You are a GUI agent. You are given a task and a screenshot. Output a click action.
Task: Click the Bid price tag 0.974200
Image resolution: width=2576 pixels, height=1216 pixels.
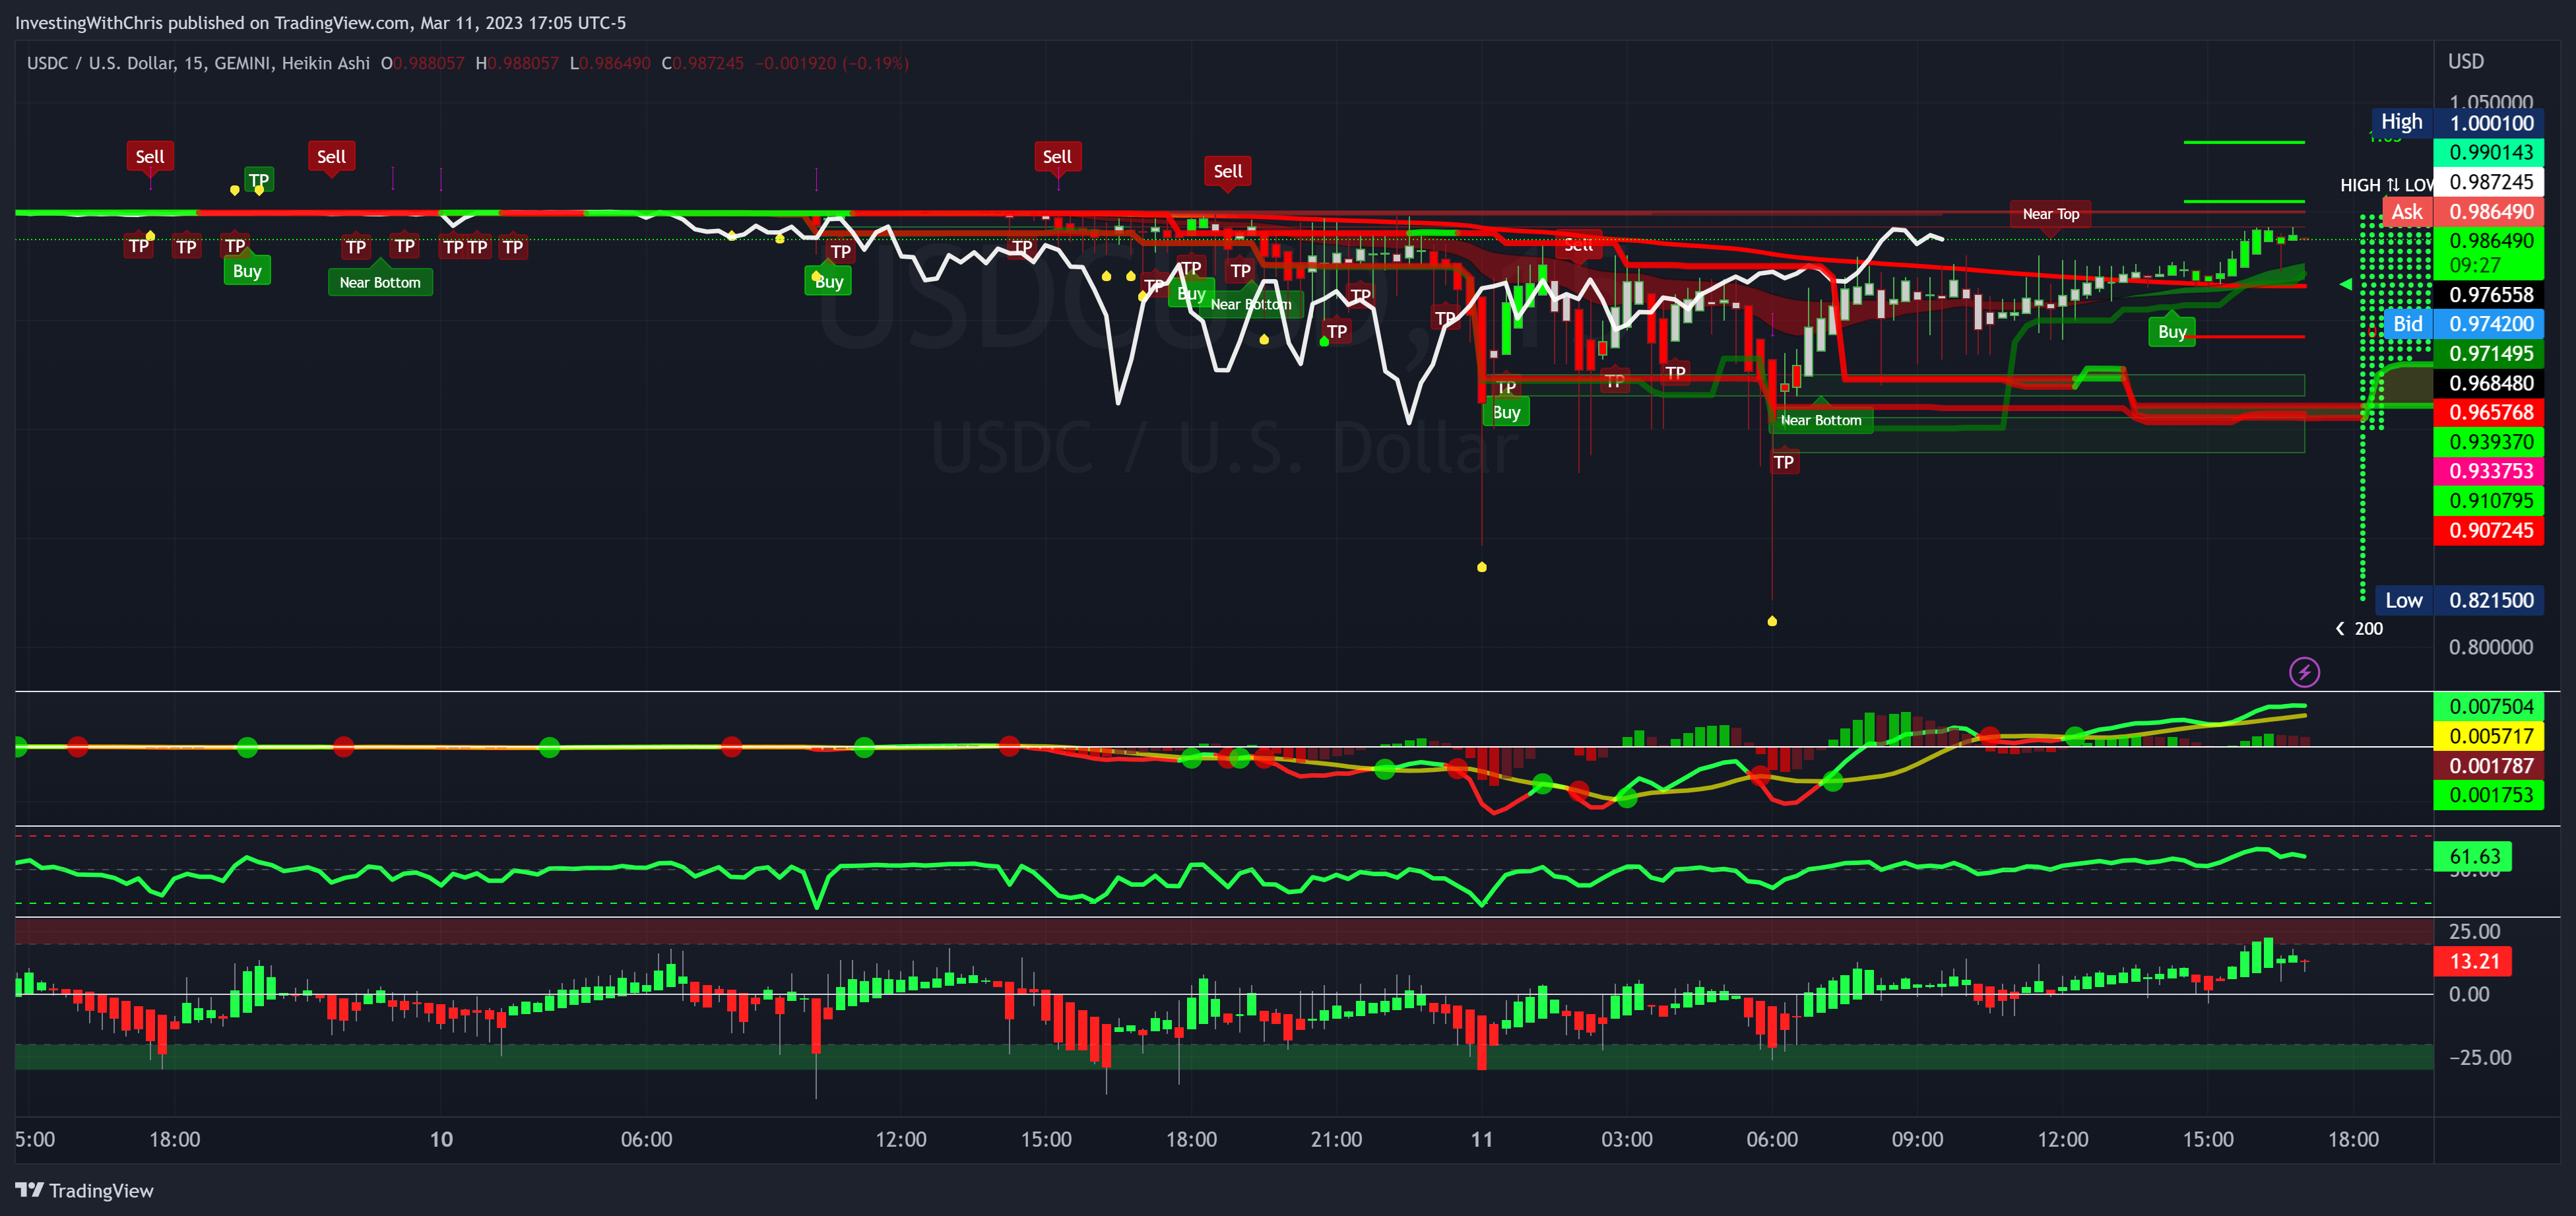click(2464, 324)
